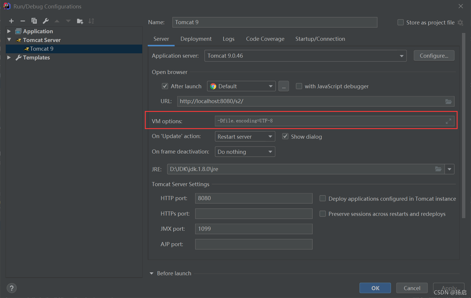Enable Preserve sessions across restarts and redeploys
The height and width of the screenshot is (298, 471).
point(323,214)
